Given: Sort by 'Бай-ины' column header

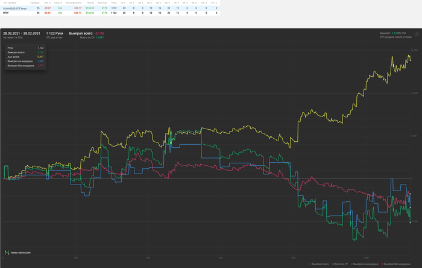Looking at the screenshot, I should (x=102, y=2).
